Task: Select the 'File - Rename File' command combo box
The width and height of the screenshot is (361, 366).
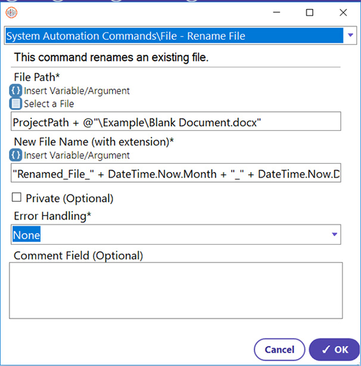Action: [x=181, y=36]
